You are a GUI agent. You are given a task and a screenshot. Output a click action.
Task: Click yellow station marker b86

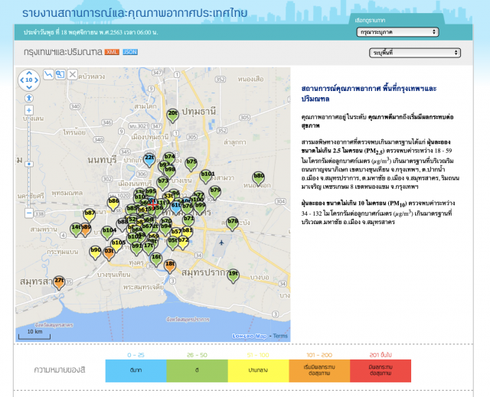(x=113, y=203)
